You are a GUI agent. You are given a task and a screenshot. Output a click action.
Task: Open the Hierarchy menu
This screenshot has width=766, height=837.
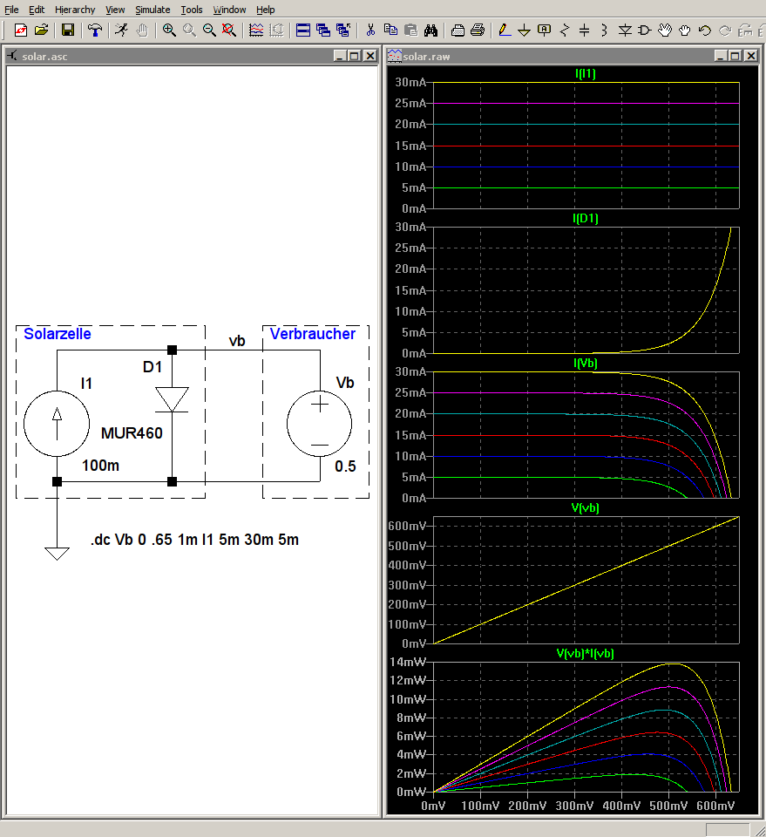point(75,10)
